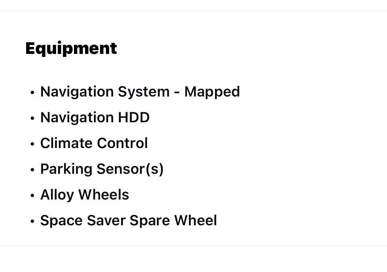Click the bullet next to Climate Control

click(32, 144)
